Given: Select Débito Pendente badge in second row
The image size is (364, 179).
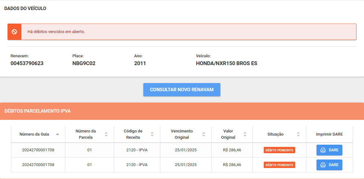Looking at the screenshot, I should click(x=279, y=165).
